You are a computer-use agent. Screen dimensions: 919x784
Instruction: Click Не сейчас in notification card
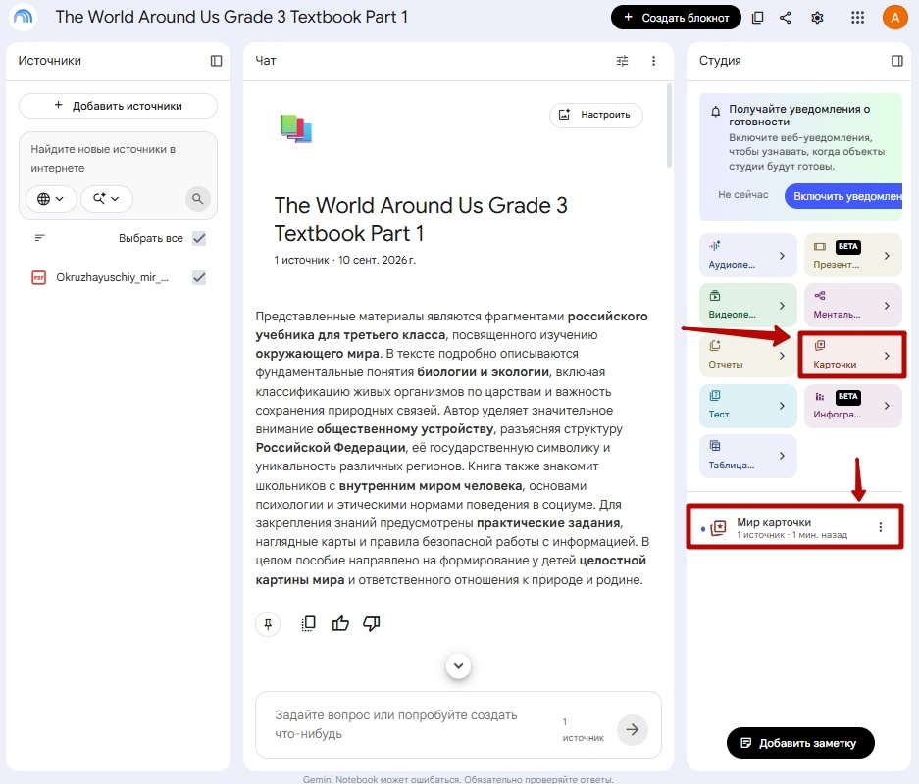(742, 195)
